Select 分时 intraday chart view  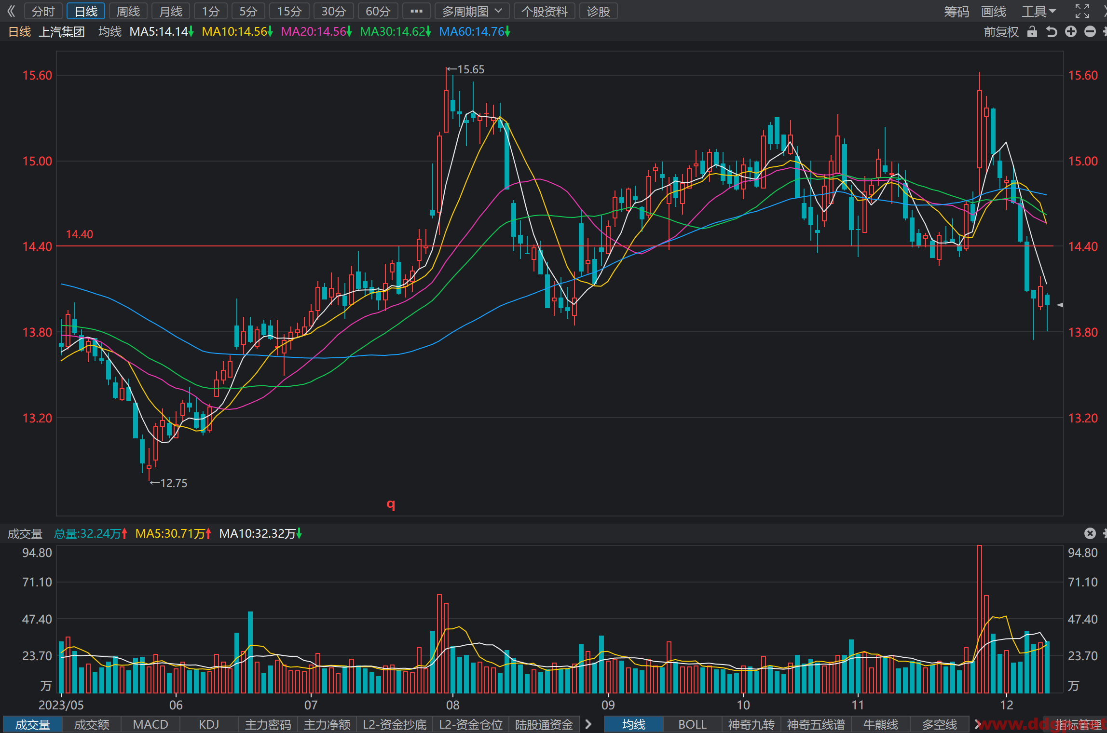pos(43,11)
